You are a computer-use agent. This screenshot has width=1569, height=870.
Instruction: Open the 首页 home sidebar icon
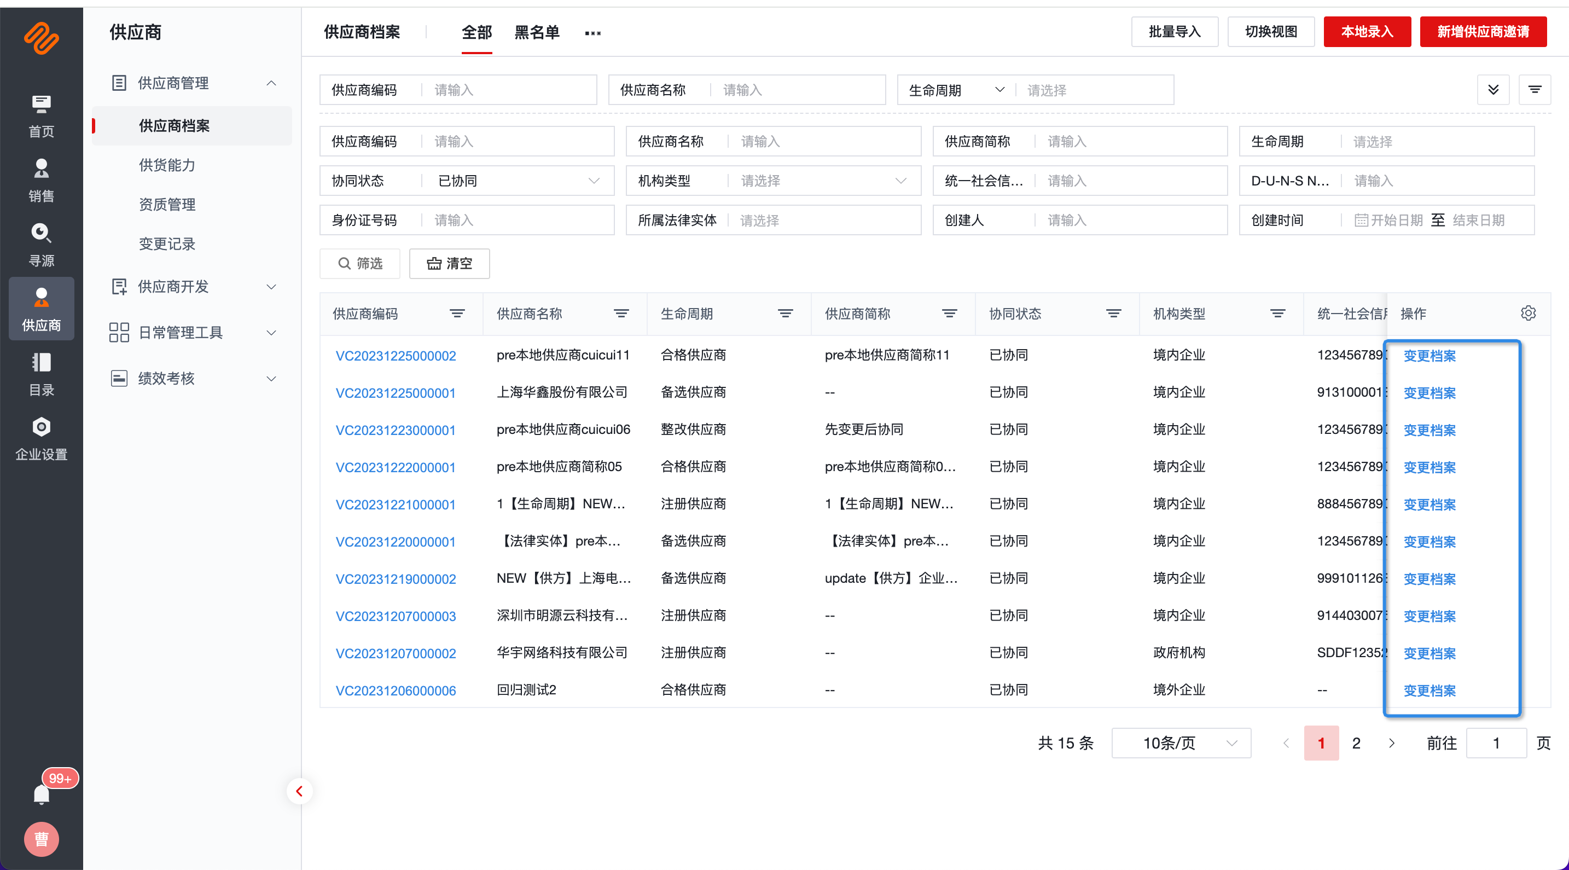click(x=42, y=117)
